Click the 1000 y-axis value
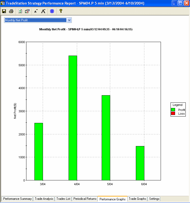Image resolution: width=190 pixels, height=203 pixels. point(22,157)
